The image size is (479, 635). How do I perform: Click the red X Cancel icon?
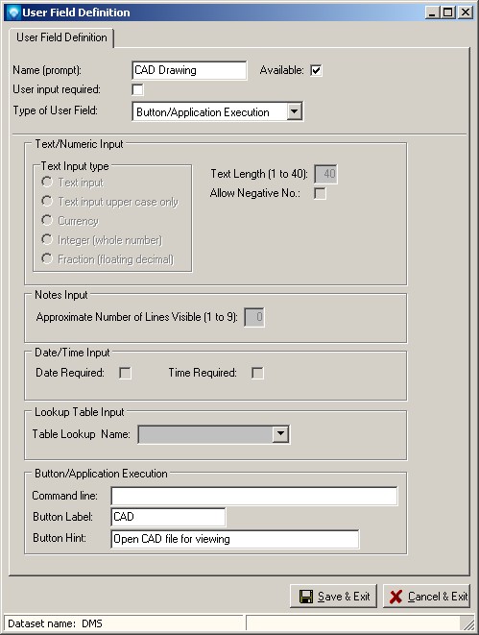(x=395, y=597)
